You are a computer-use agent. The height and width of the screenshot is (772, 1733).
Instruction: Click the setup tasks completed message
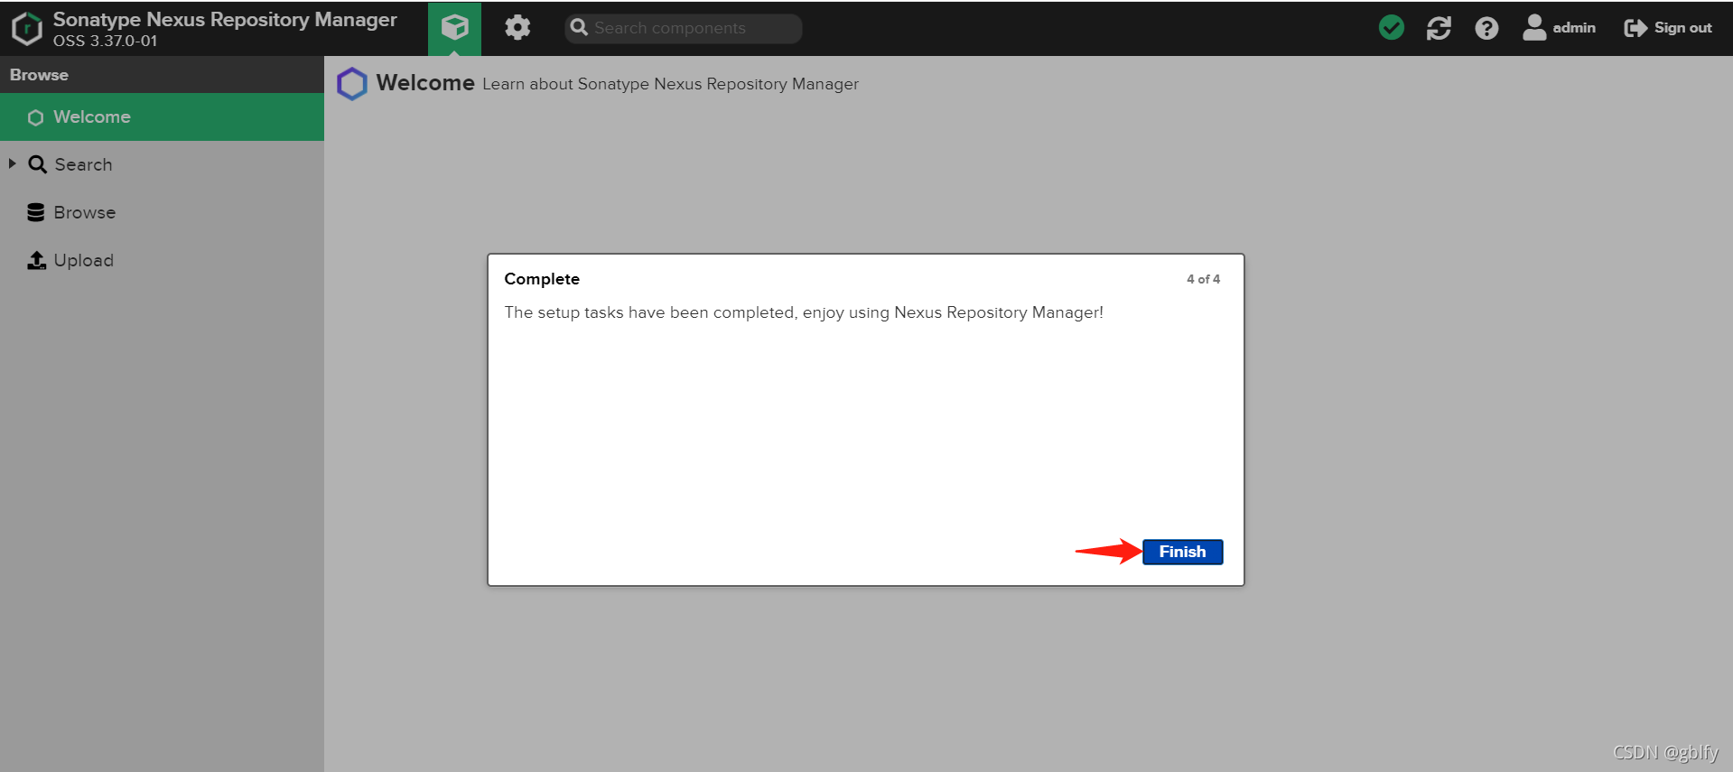click(804, 312)
